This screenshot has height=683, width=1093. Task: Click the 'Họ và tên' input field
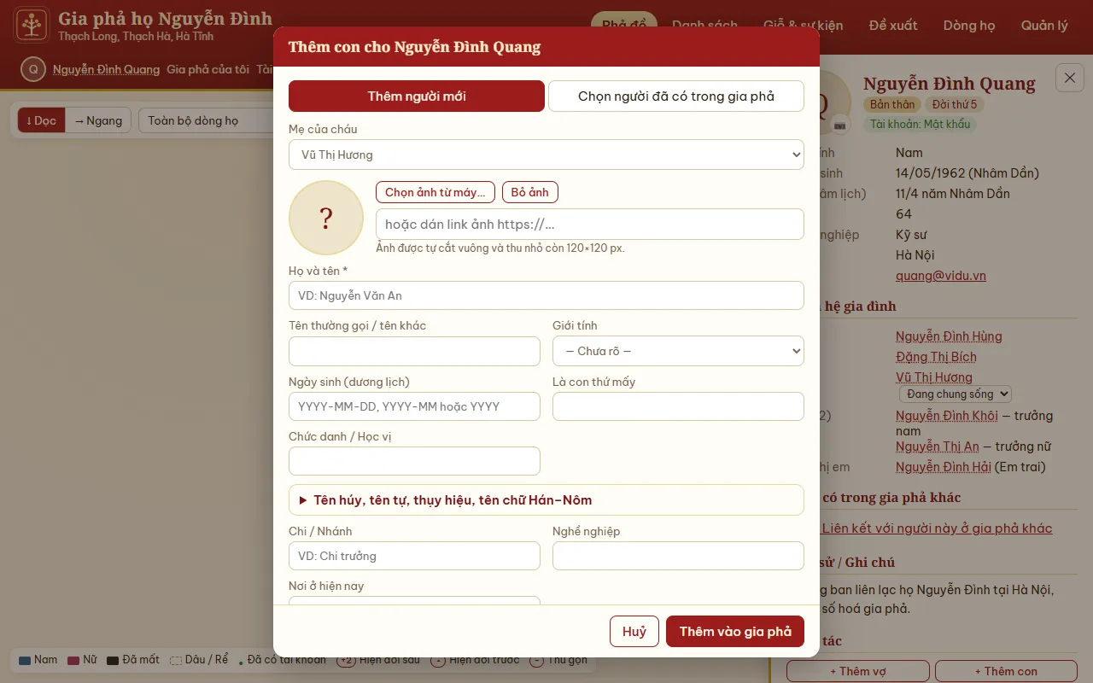[546, 295]
